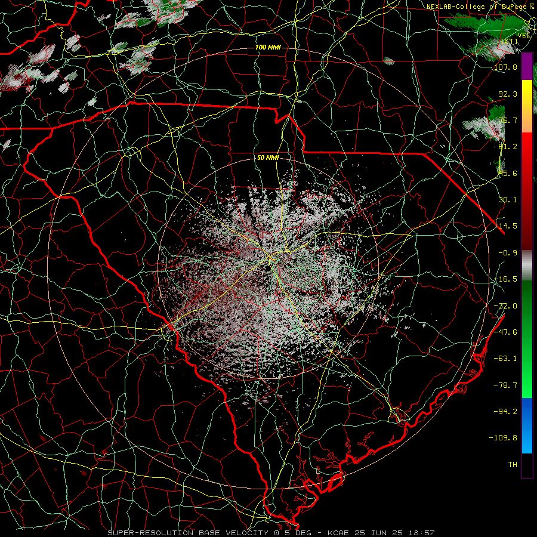The height and width of the screenshot is (537, 537).
Task: Click the 100 NMI range ring label
Action: click(x=268, y=47)
